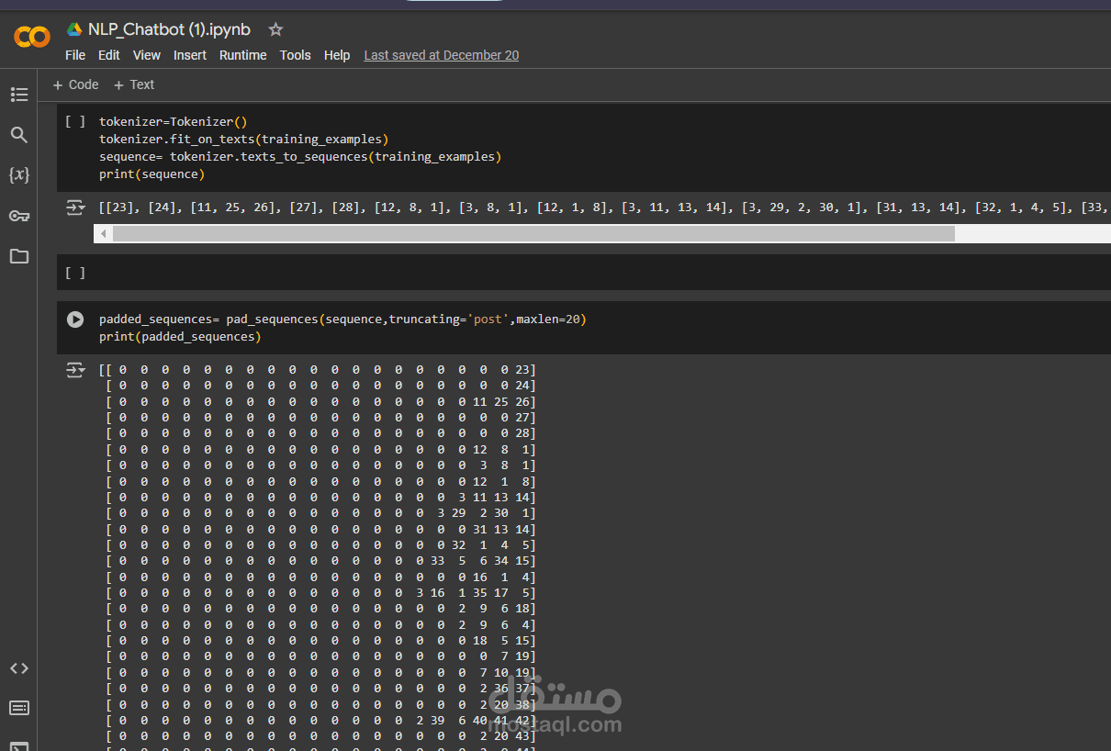The height and width of the screenshot is (751, 1111).
Task: Open the Variables inspector
Action: 19,174
